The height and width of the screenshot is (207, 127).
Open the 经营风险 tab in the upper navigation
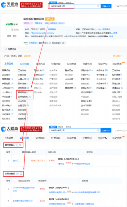56,64
